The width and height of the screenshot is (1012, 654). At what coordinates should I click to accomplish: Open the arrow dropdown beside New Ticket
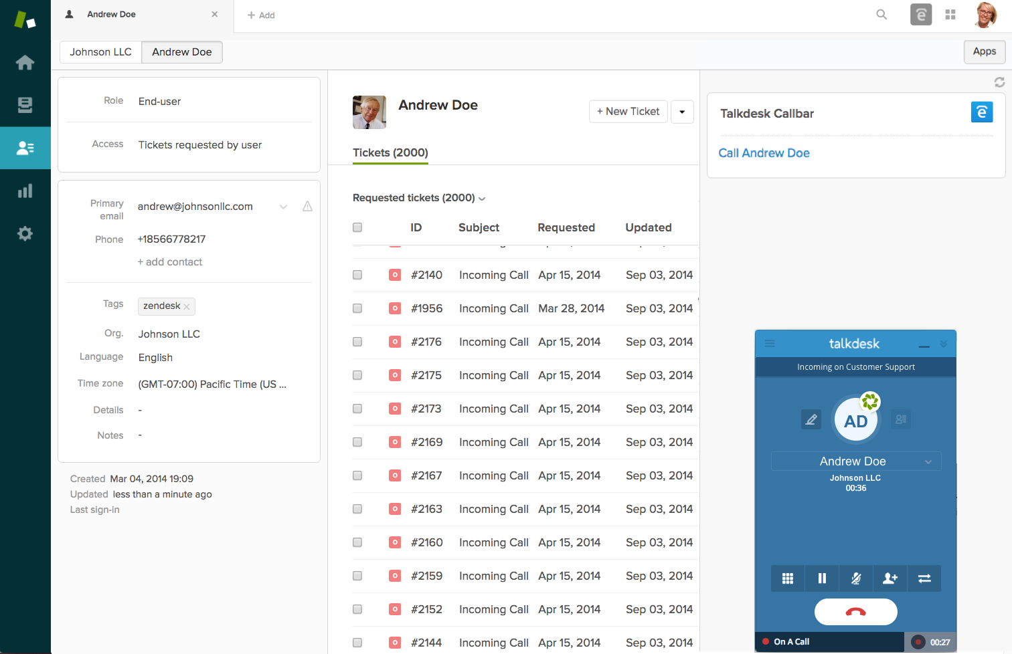click(682, 112)
